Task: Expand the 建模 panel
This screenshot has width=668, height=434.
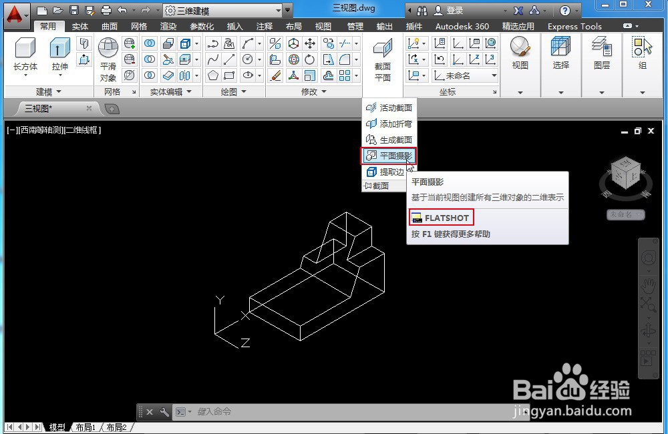Action: pos(48,91)
